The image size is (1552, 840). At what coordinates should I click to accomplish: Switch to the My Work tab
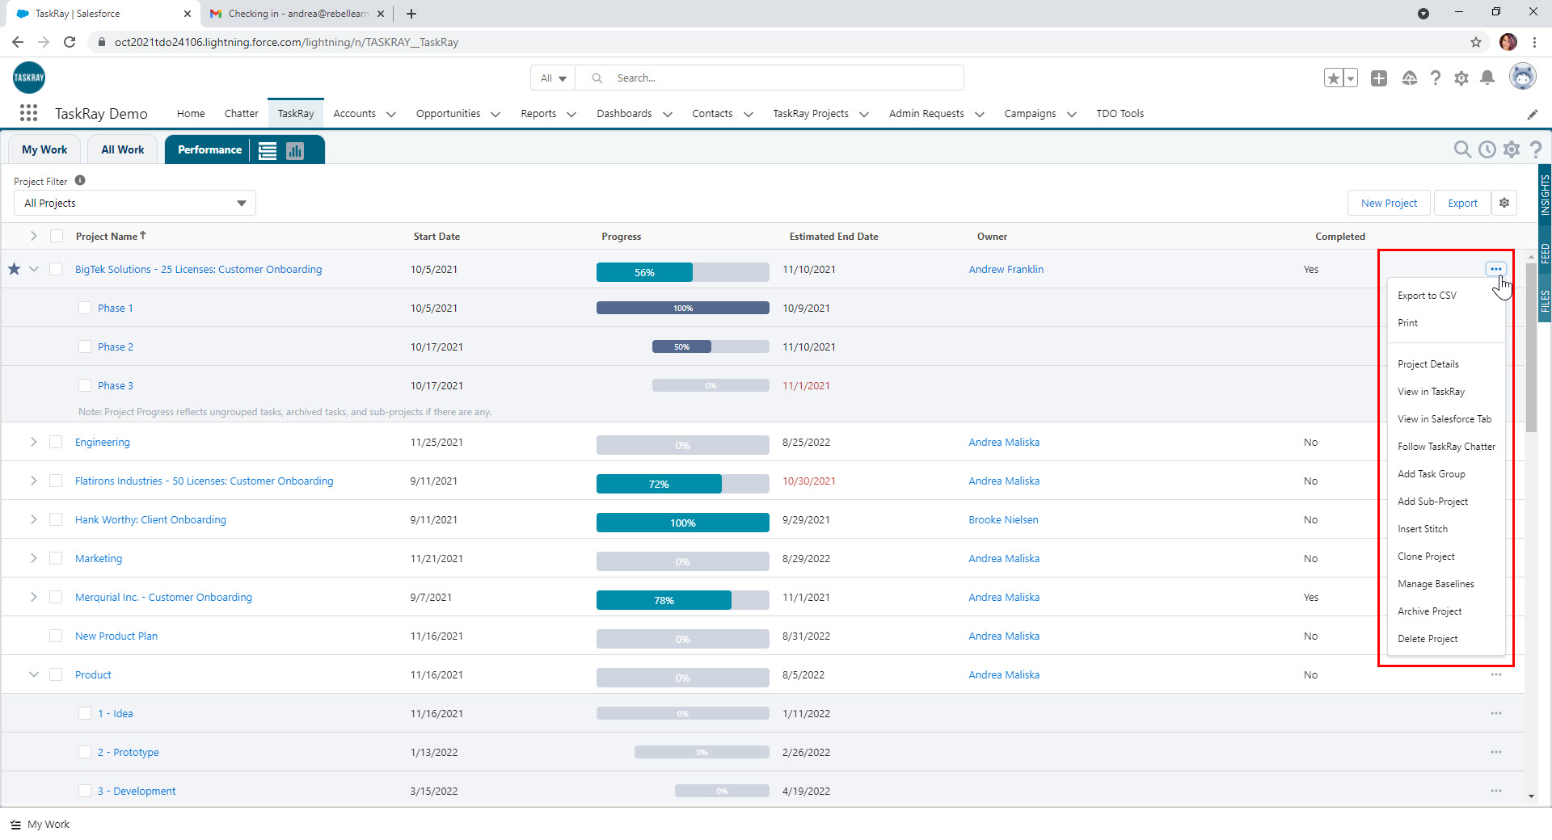[x=44, y=149]
